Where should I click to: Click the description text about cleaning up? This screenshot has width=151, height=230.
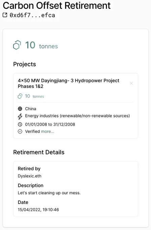coord(49,193)
